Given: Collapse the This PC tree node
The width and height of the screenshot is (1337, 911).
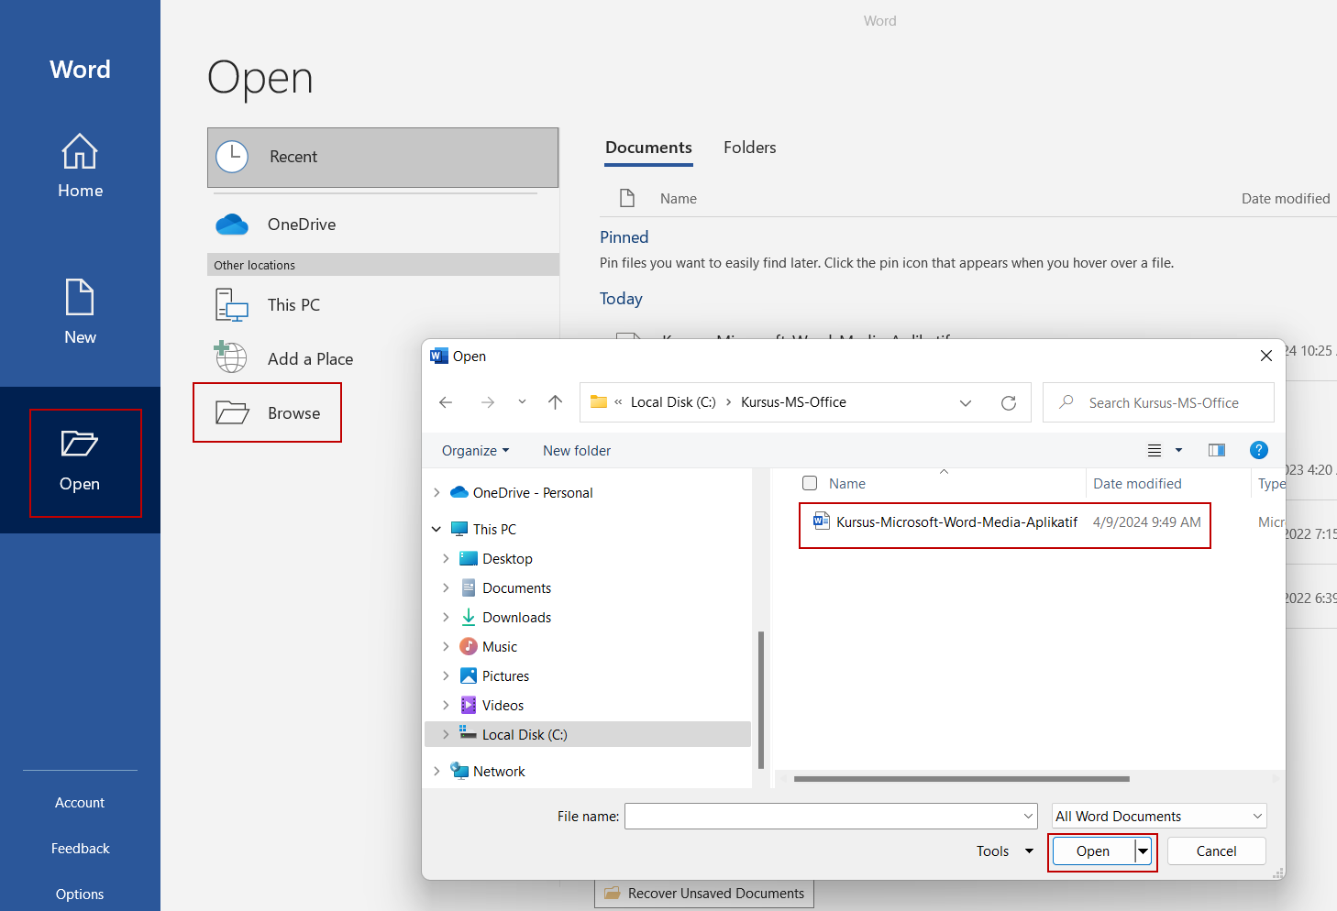Looking at the screenshot, I should pyautogui.click(x=436, y=529).
